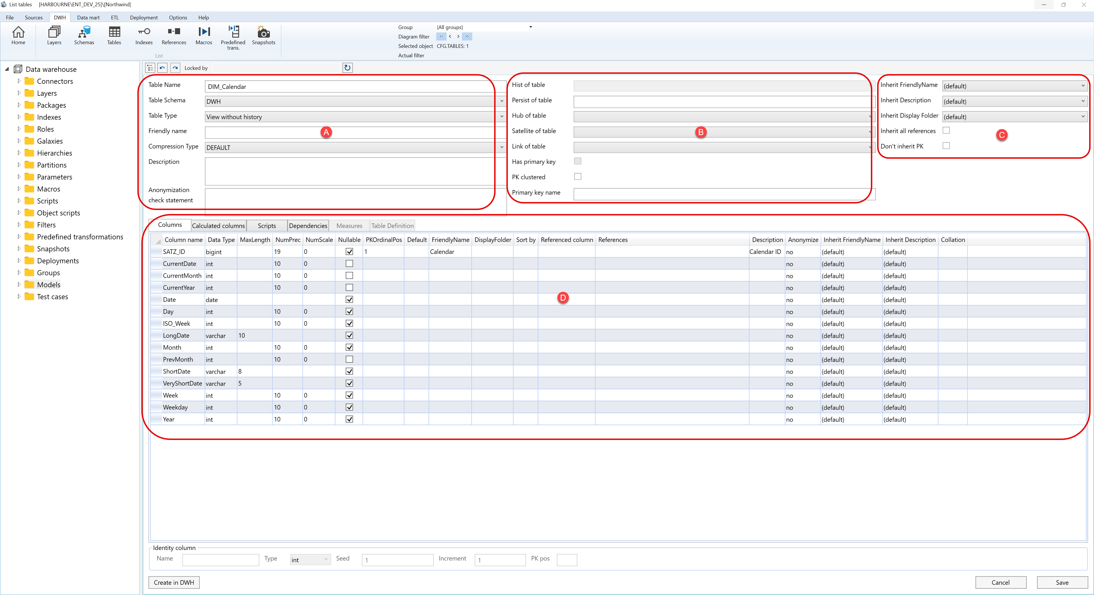Switch to the Scripts tab

[267, 225]
